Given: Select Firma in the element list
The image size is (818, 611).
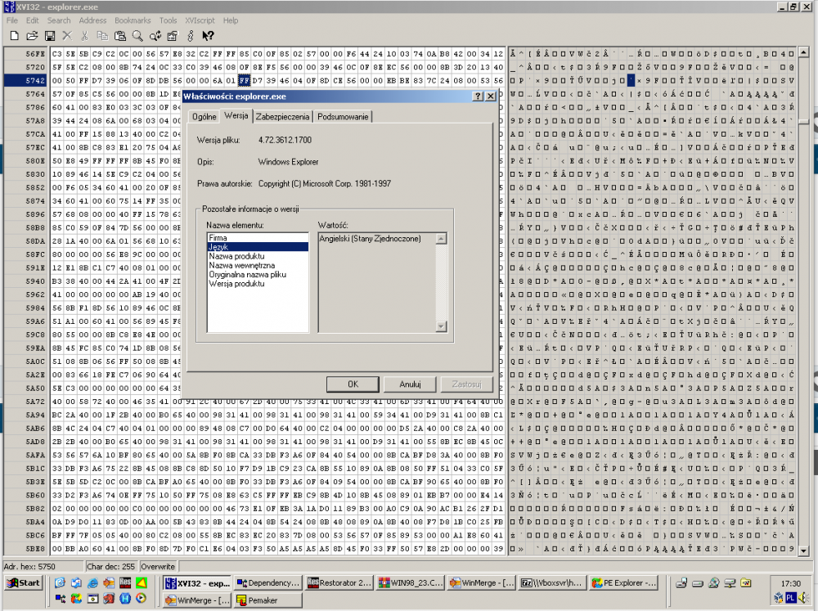Looking at the screenshot, I should click(x=218, y=237).
